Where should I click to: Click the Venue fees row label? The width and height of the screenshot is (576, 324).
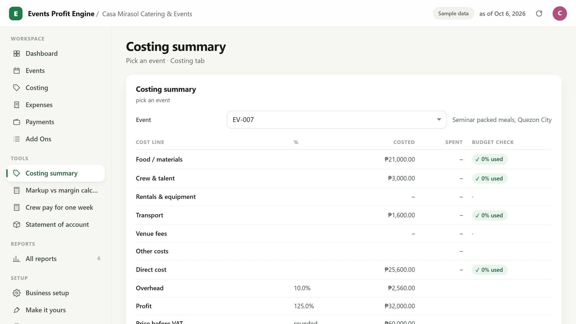coord(151,234)
